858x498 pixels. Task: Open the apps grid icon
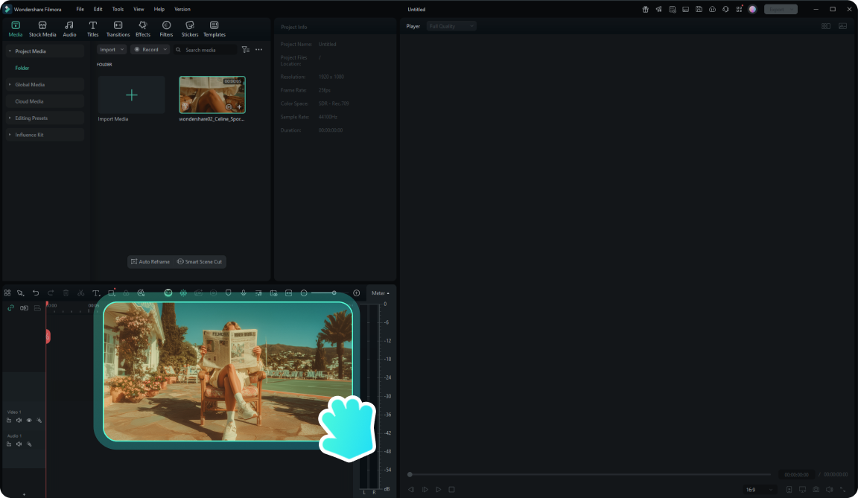740,9
